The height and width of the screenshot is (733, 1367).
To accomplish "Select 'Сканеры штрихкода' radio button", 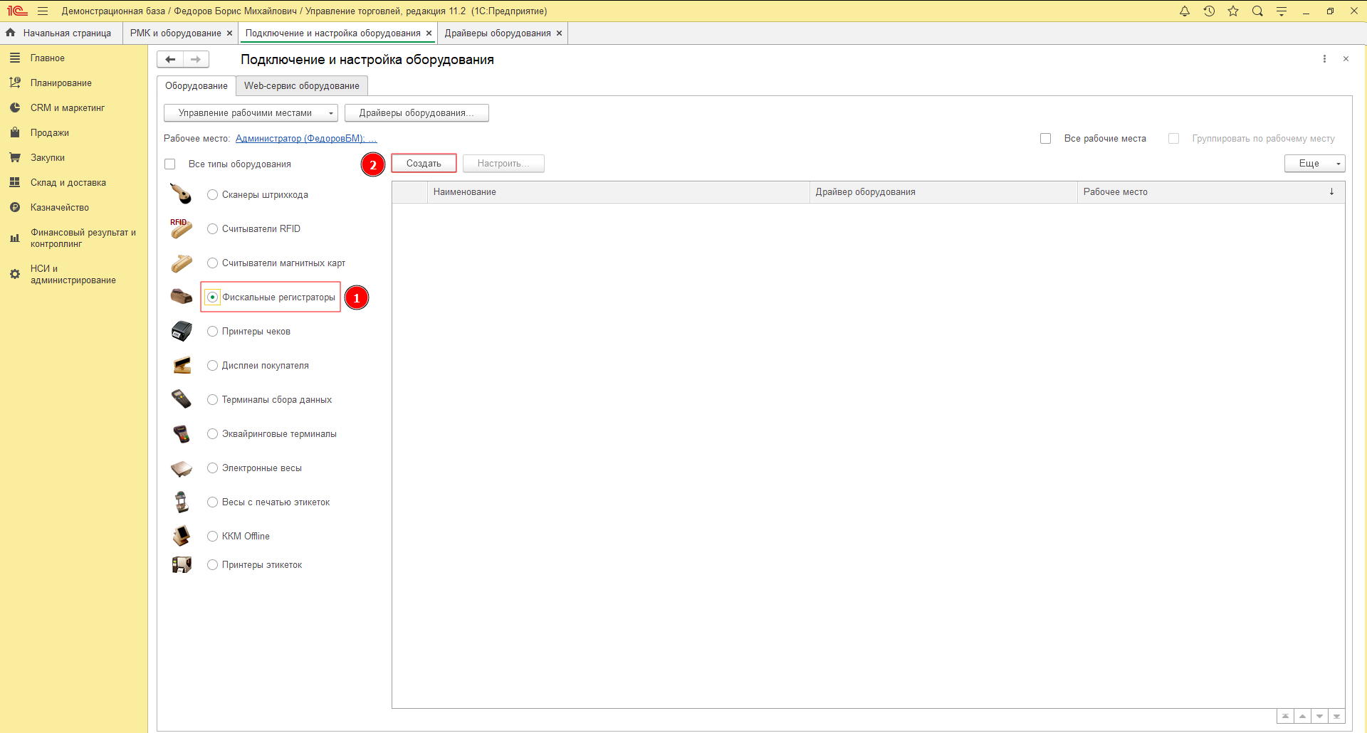I will 212,195.
